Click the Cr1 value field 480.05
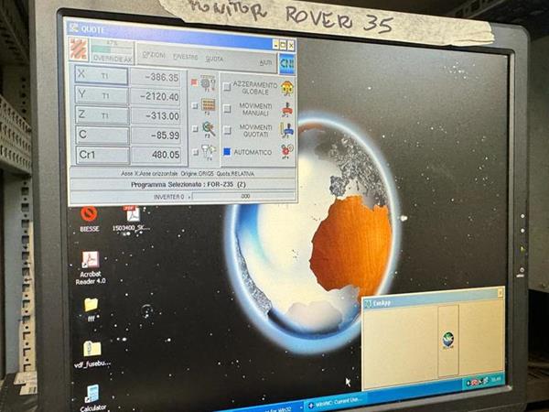The image size is (549, 412). pyautogui.click(x=156, y=155)
